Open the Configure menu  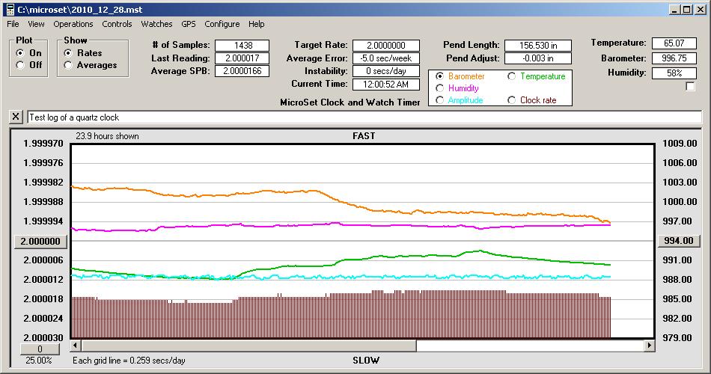coord(222,24)
